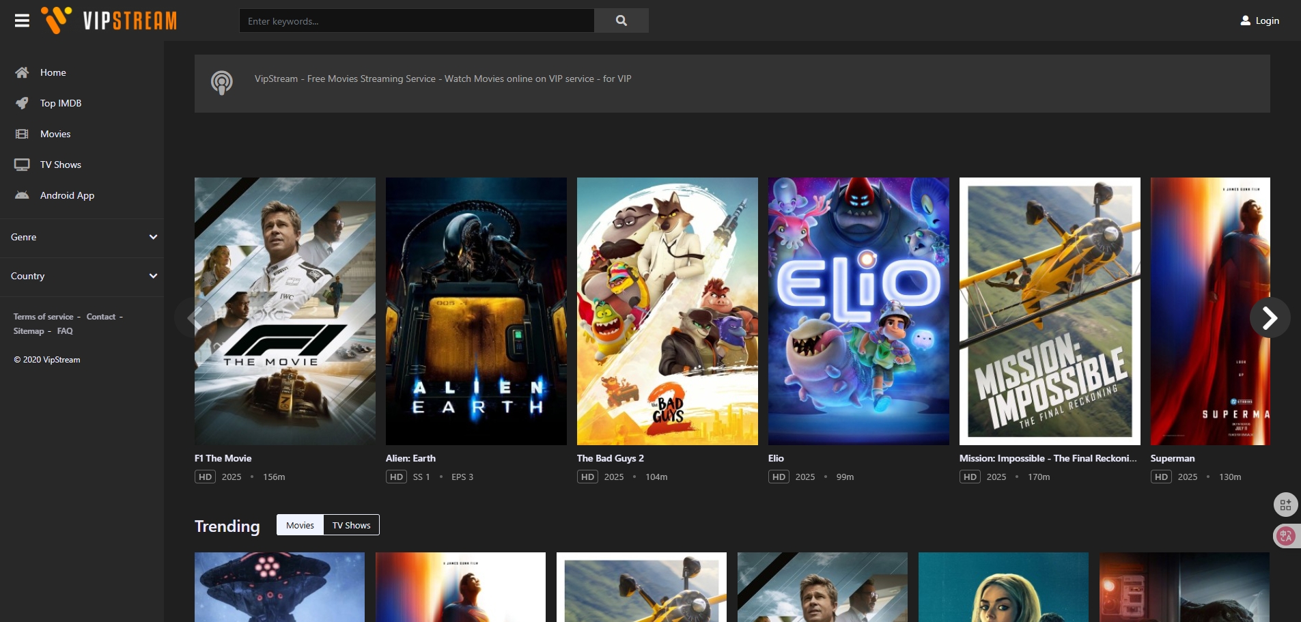Click the magnifier search button

(x=621, y=20)
